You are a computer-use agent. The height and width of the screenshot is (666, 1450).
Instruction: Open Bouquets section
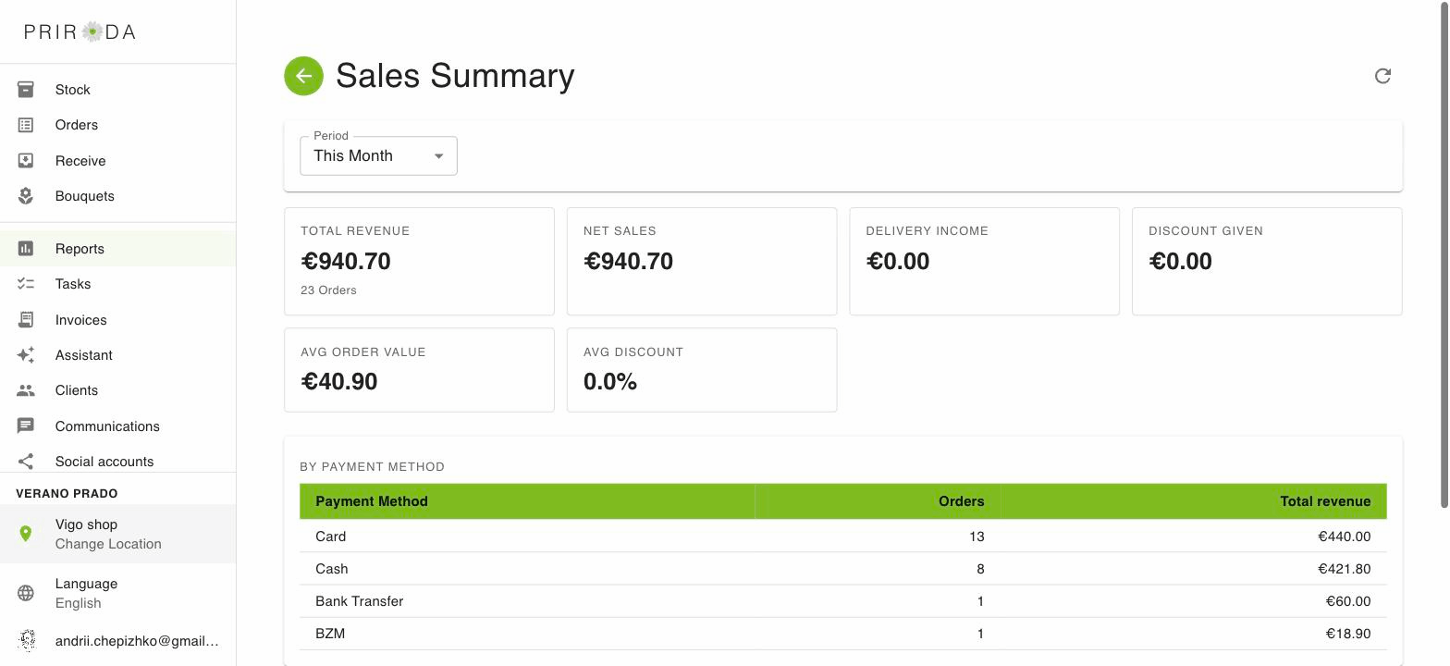point(118,196)
